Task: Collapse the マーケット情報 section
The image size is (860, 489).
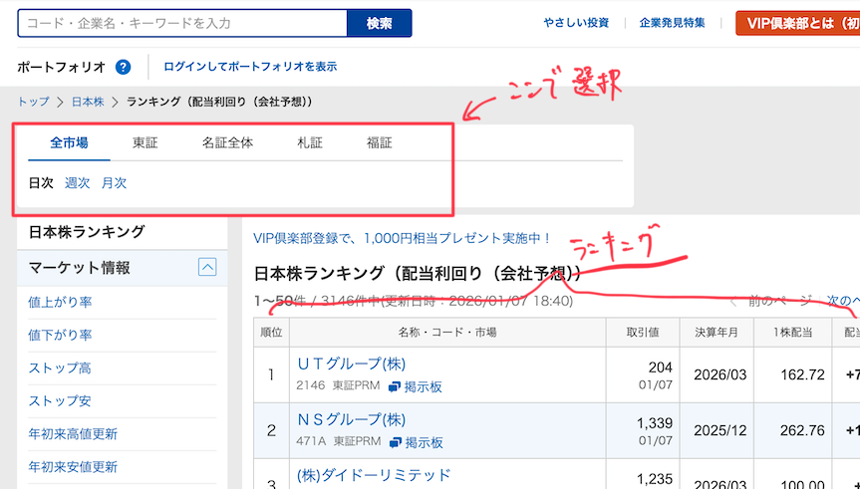Action: pyautogui.click(x=206, y=267)
